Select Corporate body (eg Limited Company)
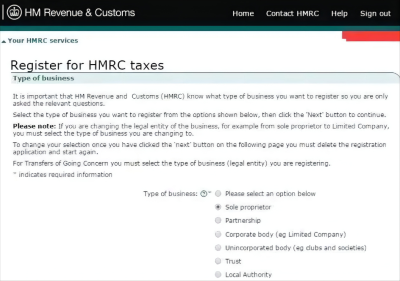 coord(218,234)
